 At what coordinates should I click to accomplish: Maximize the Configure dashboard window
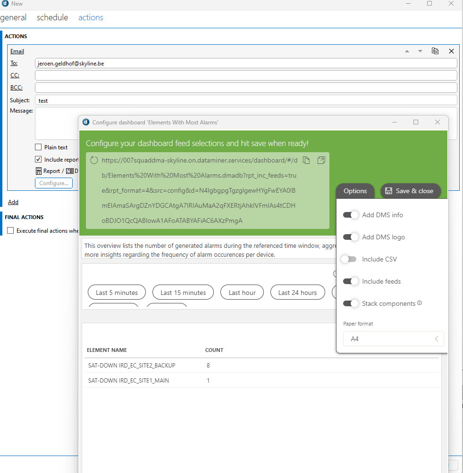[416, 122]
